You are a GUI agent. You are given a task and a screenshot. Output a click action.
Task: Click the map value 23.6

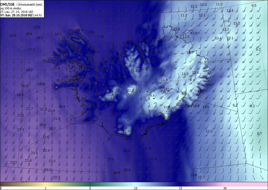[34, 153]
